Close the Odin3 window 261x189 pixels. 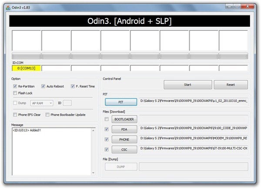pyautogui.click(x=248, y=7)
